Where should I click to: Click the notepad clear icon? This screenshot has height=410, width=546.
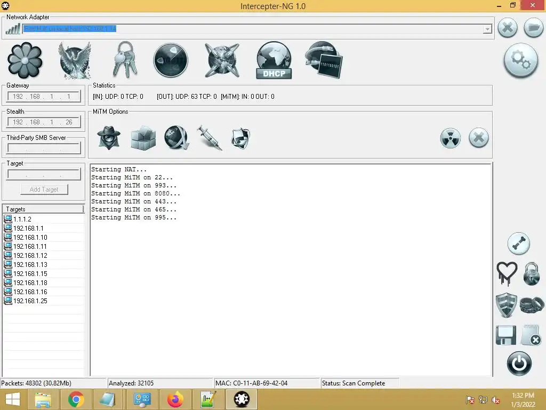coord(531,335)
